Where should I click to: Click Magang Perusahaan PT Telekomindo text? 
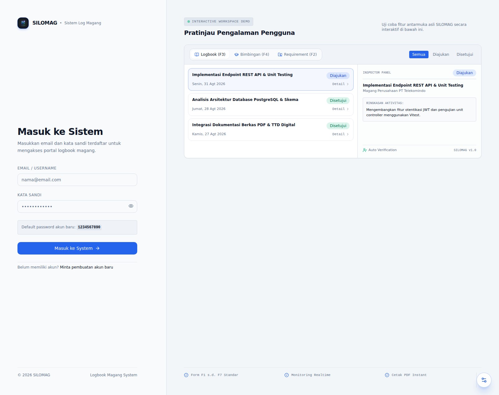[x=394, y=91]
